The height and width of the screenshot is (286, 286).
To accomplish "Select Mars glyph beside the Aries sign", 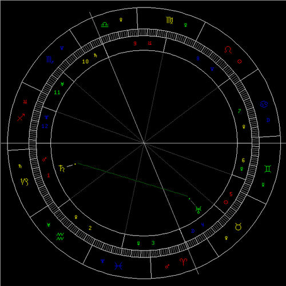I will pos(167,267).
